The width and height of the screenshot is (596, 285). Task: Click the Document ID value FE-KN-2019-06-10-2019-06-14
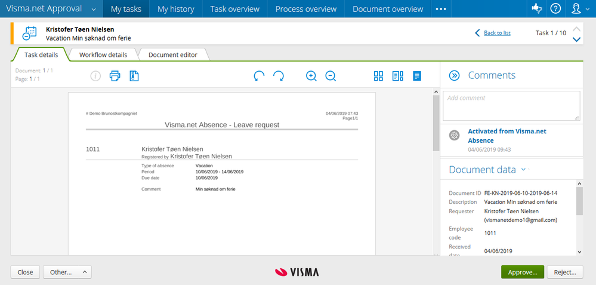521,193
